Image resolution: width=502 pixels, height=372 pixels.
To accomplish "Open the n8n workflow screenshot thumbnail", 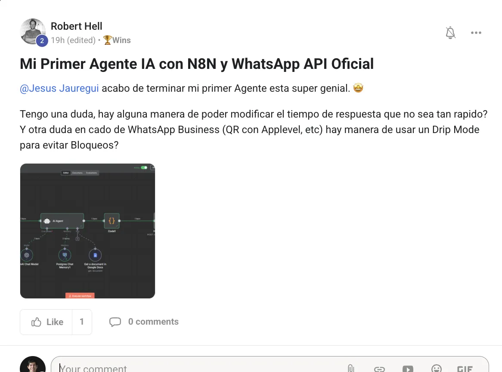I will pos(87,231).
